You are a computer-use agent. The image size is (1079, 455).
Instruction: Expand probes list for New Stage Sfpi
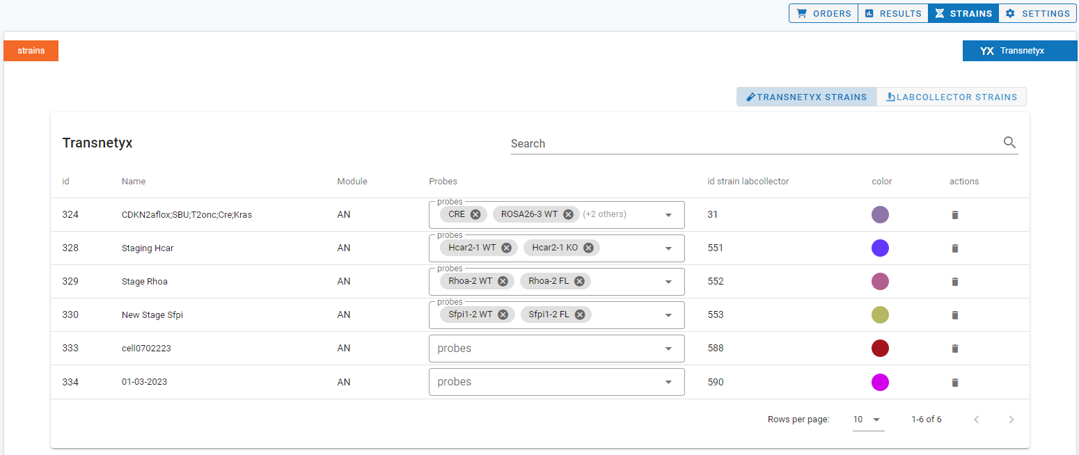[x=668, y=315]
